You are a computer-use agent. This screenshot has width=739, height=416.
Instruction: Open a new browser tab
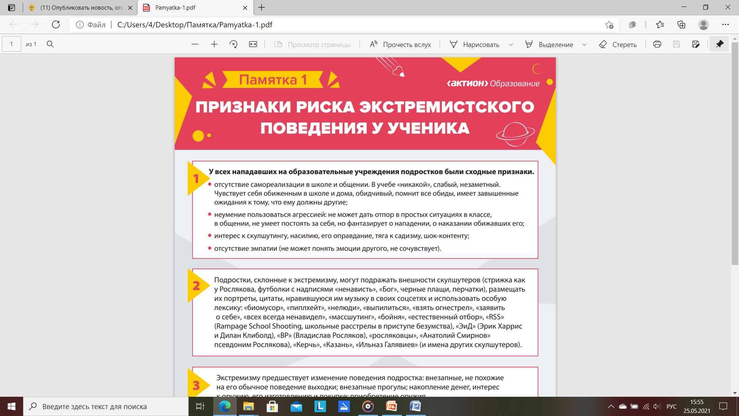[x=262, y=8]
